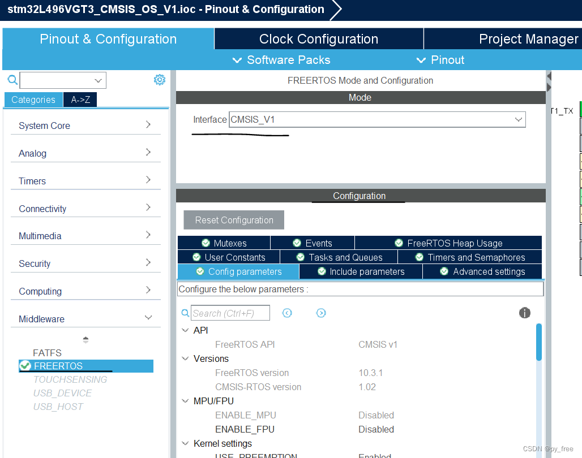Select the Categories view tab

(x=33, y=100)
